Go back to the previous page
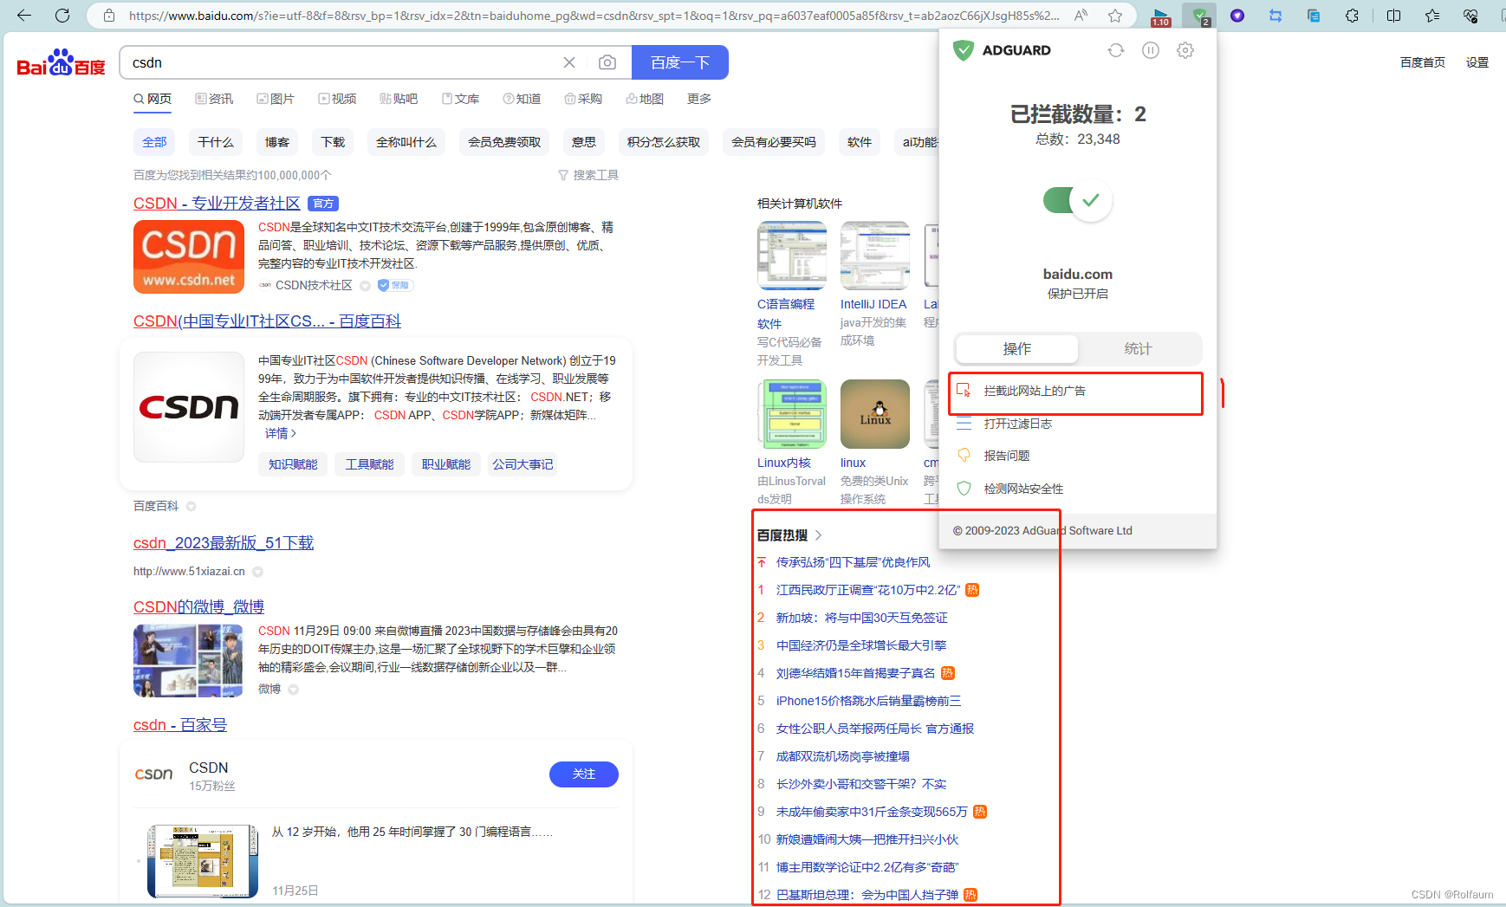Viewport: 1506px width, 907px height. (24, 16)
